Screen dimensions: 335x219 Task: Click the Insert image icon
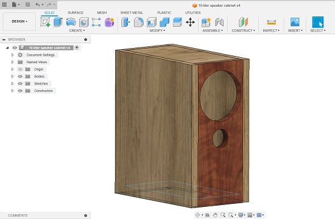tap(295, 22)
